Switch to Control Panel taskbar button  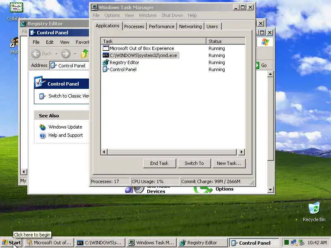click(254, 243)
